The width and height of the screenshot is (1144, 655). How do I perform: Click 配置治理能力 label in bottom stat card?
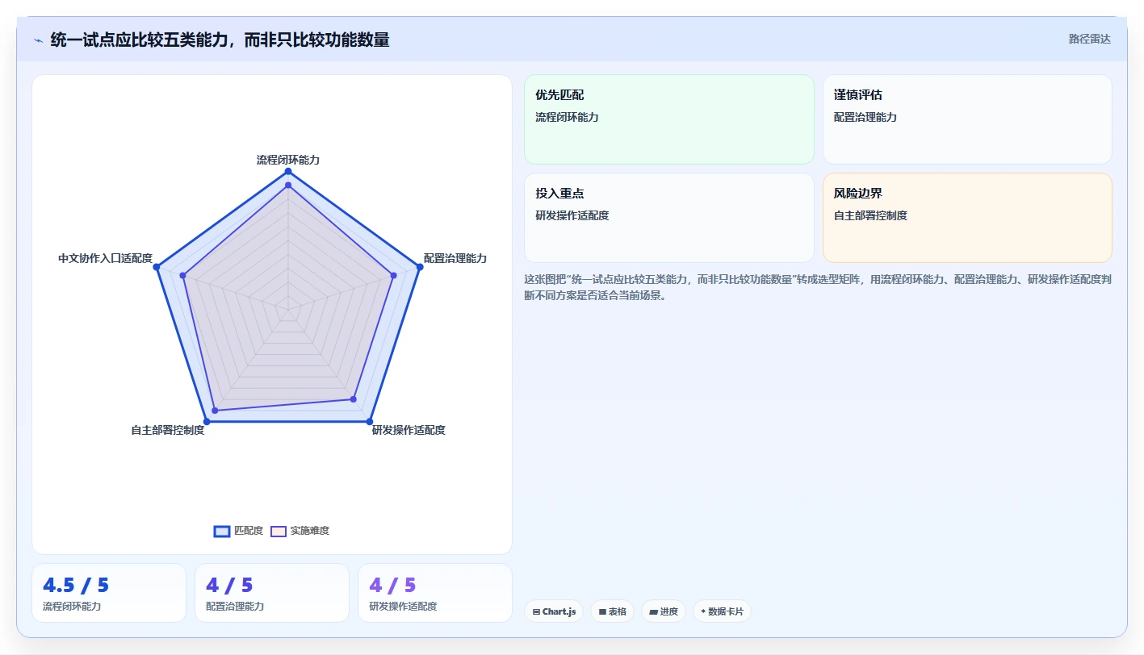click(235, 606)
